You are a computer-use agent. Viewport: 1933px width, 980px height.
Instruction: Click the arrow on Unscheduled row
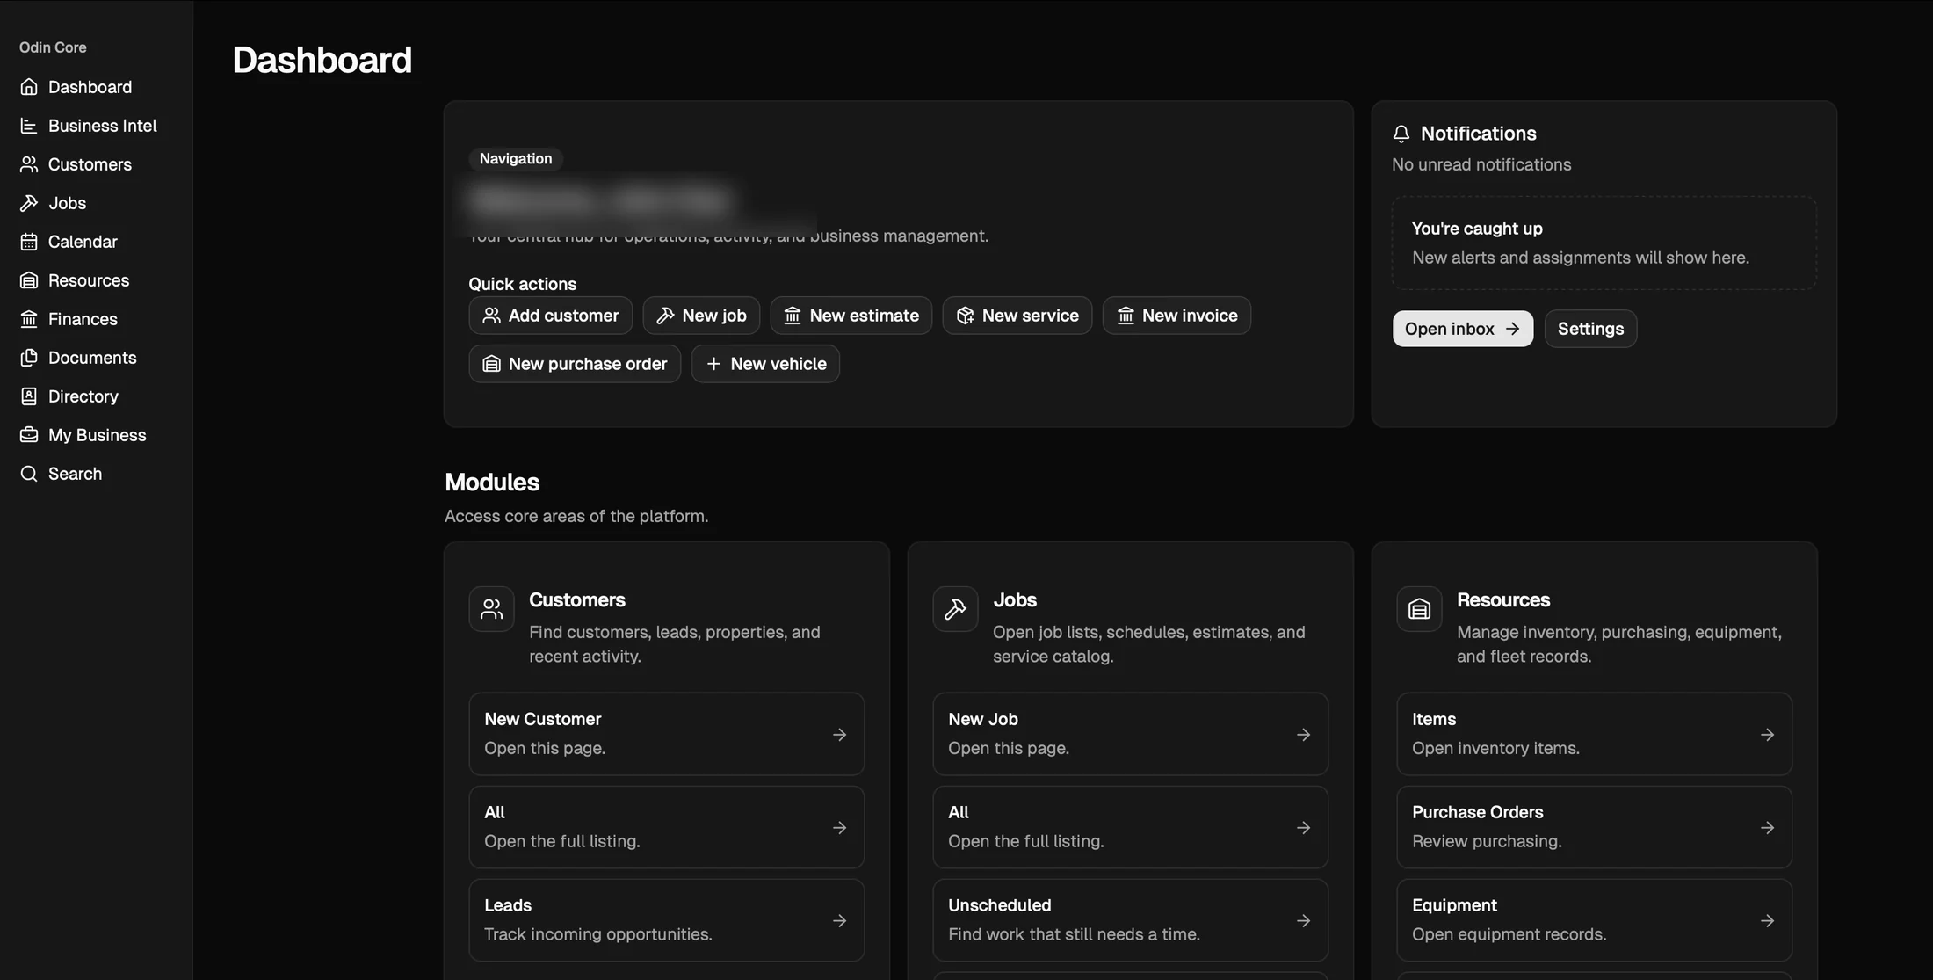1304,920
